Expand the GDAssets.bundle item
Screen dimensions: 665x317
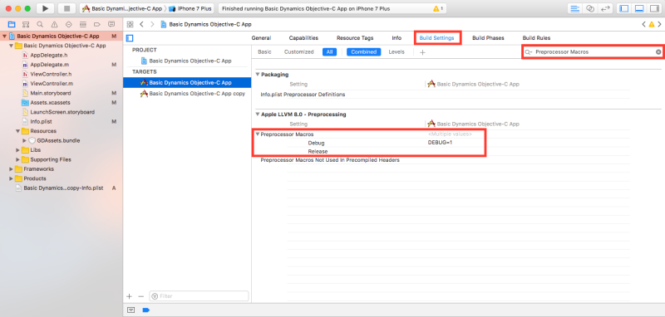tap(25, 140)
